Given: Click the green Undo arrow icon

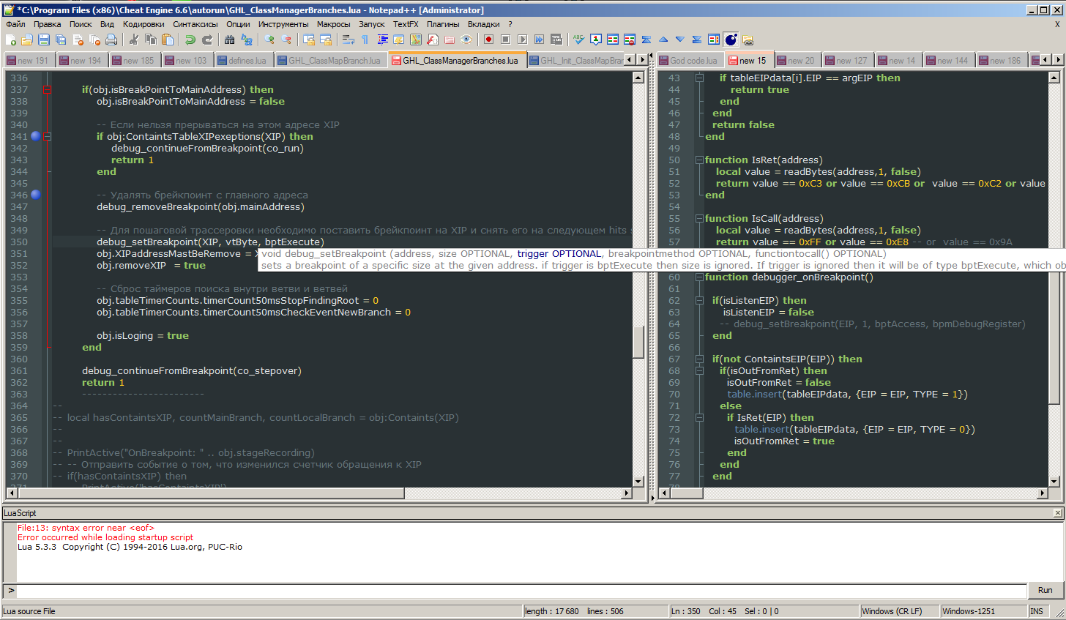Looking at the screenshot, I should [x=190, y=40].
